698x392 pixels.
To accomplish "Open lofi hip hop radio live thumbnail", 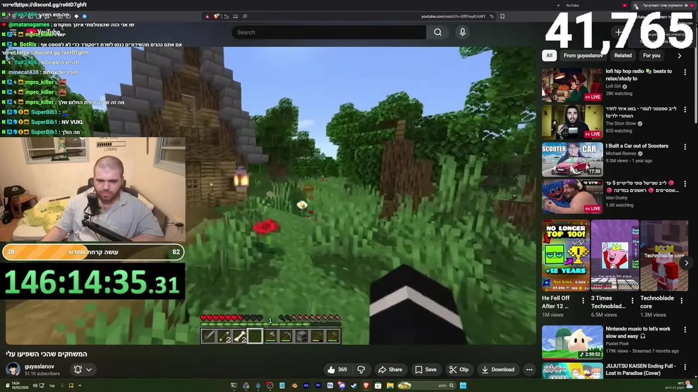I will 572,85.
